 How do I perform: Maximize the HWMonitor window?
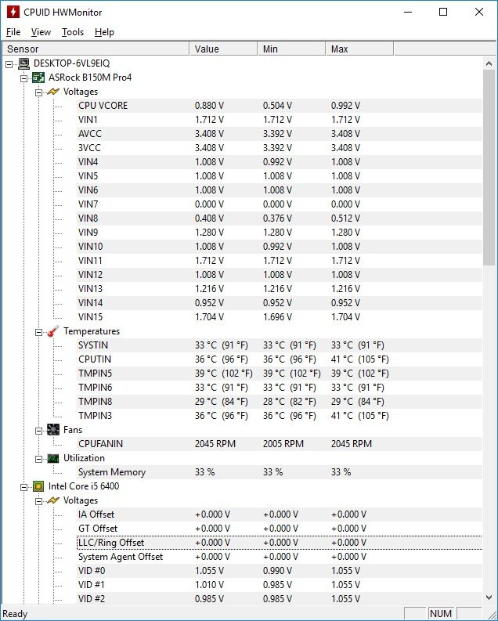point(443,12)
